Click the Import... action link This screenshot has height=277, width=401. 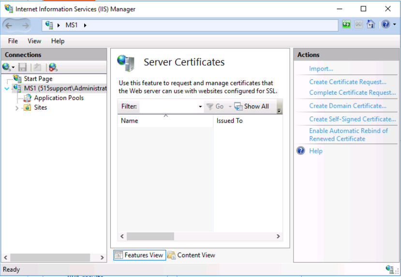321,69
